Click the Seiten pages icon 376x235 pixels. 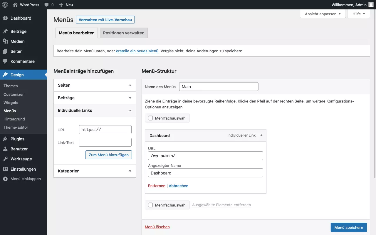coord(5,51)
